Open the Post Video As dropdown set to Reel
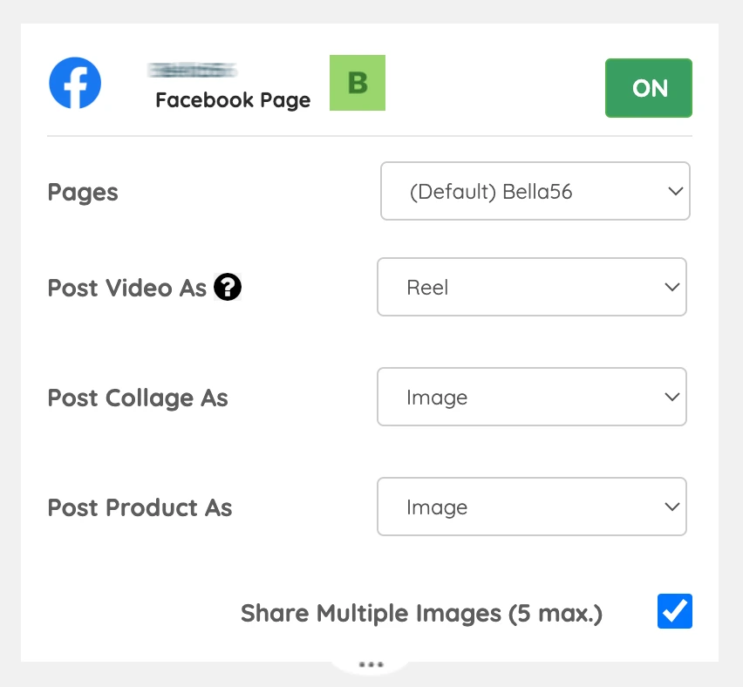743x687 pixels. point(532,287)
